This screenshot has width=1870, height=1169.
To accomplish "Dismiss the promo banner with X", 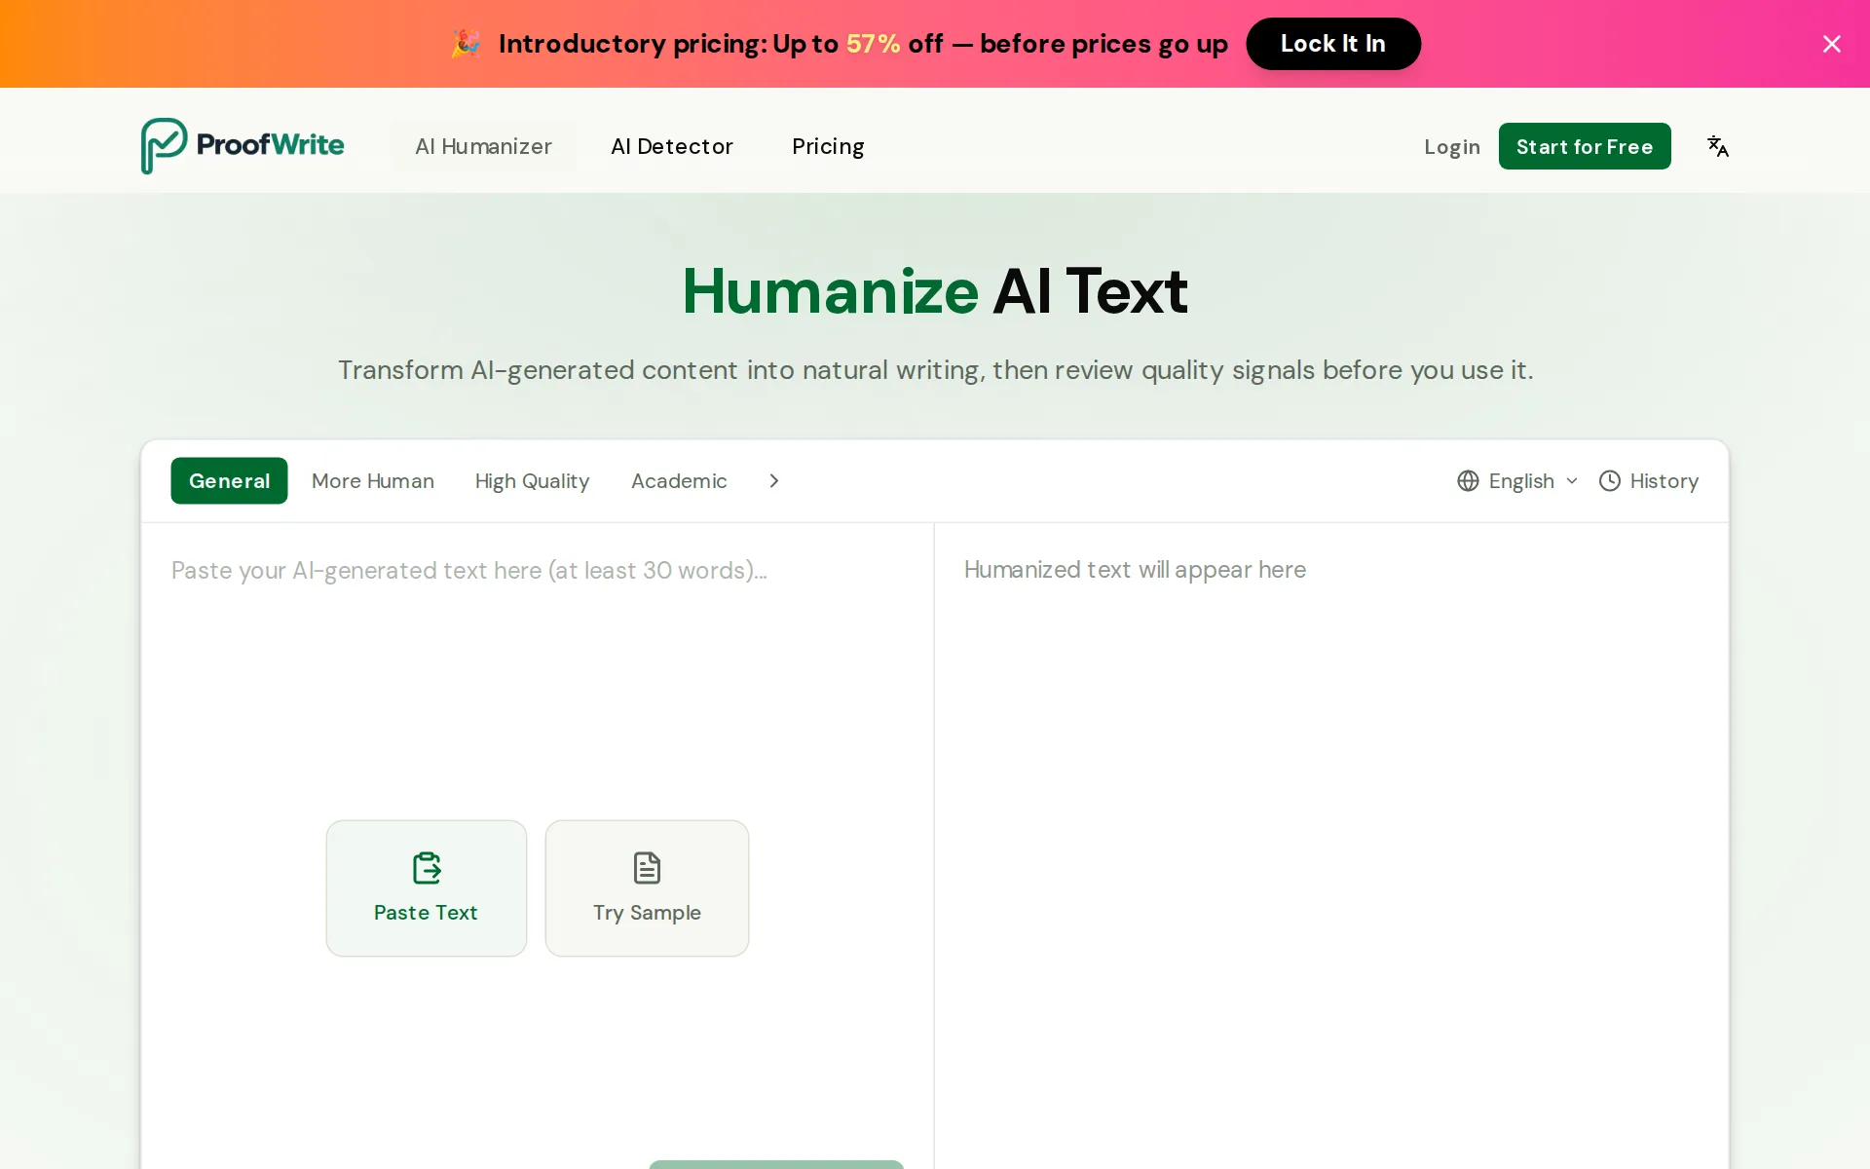I will click(x=1832, y=44).
